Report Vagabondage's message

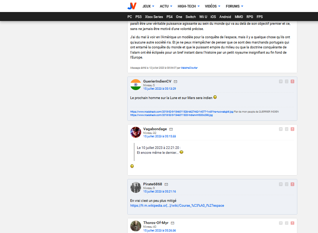tap(292, 129)
